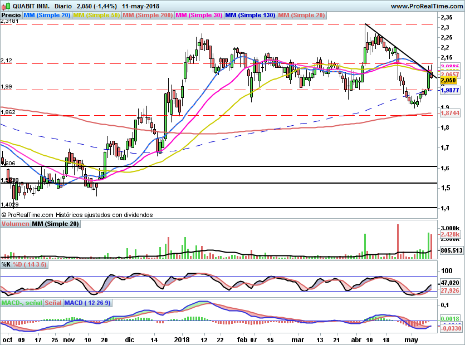The image size is (465, 345).
Task: Select the %K stochastic label
Action: click(x=6, y=264)
